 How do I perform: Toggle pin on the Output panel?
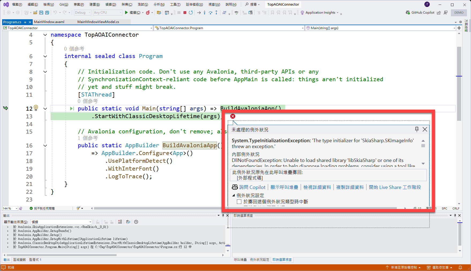point(223,215)
